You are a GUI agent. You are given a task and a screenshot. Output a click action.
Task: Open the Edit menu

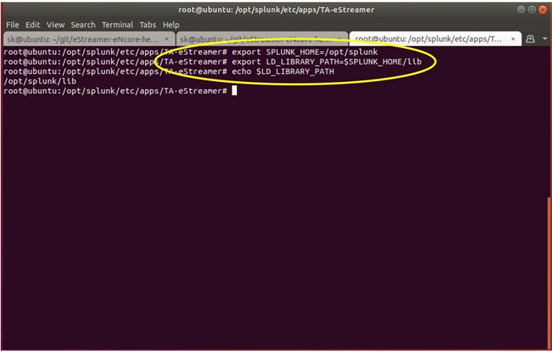click(32, 25)
